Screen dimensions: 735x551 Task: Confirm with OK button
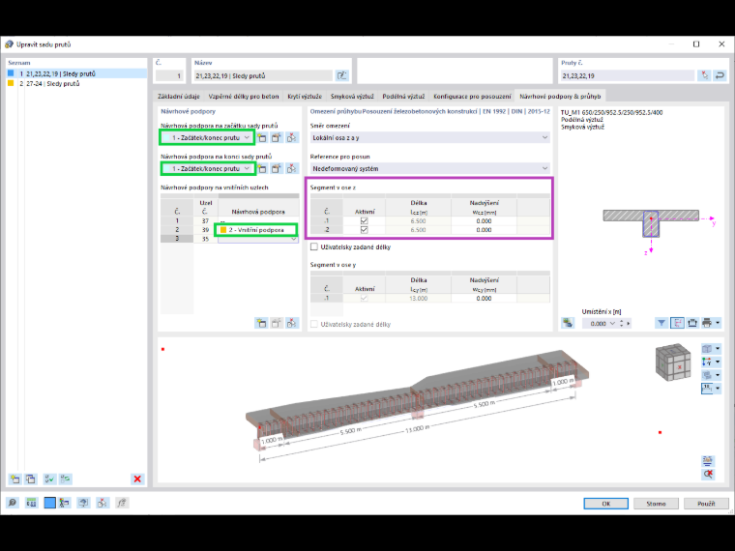[x=606, y=504]
